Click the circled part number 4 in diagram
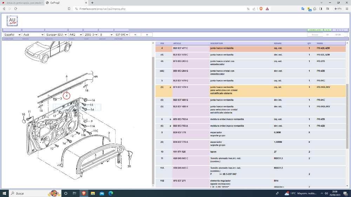 pos(66,96)
